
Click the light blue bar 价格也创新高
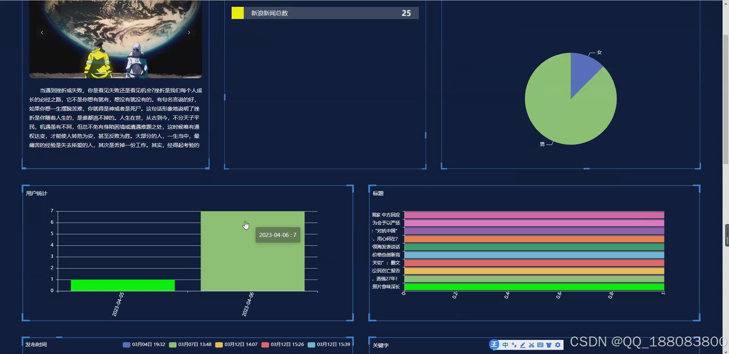tap(534, 255)
